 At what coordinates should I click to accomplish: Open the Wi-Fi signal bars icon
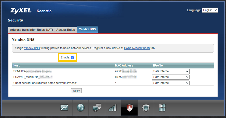[113, 108]
